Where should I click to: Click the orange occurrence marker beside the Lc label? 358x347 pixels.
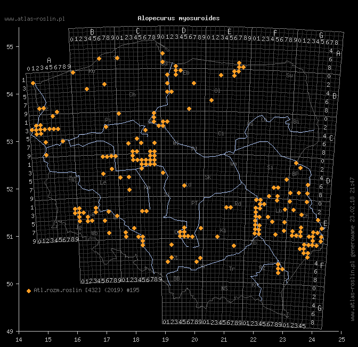[x=184, y=185]
